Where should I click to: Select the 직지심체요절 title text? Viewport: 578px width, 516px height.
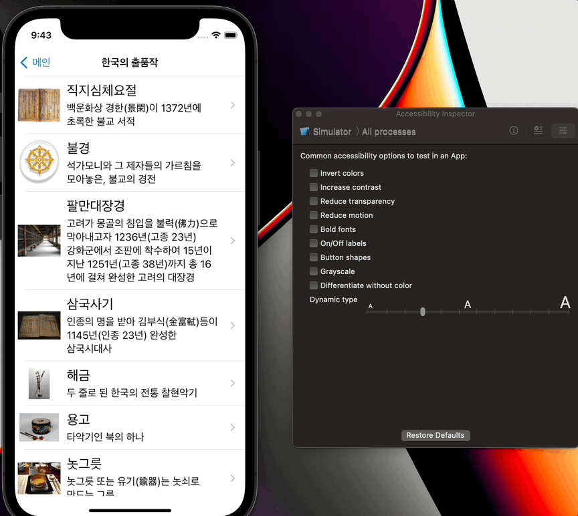pyautogui.click(x=102, y=90)
